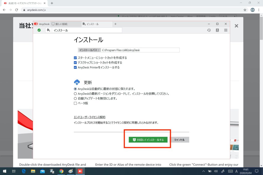Click the cloud update icon beside 更新
The image size is (263, 175).
click(x=77, y=82)
